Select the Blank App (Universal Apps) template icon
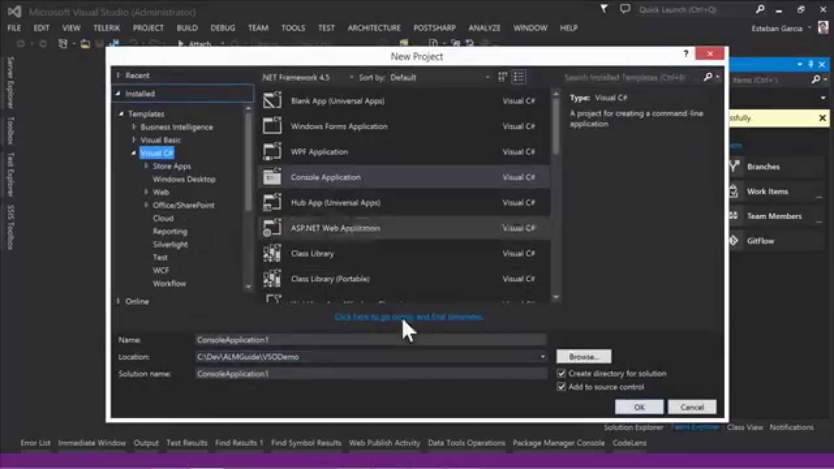834x469 pixels. point(272,101)
